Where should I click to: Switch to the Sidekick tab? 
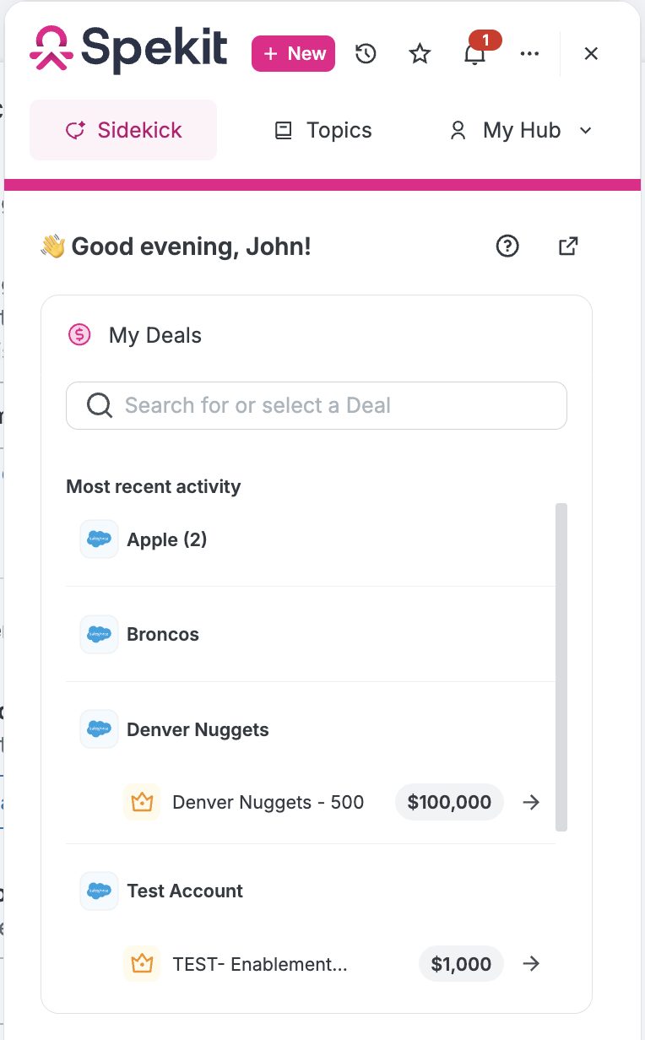(123, 130)
